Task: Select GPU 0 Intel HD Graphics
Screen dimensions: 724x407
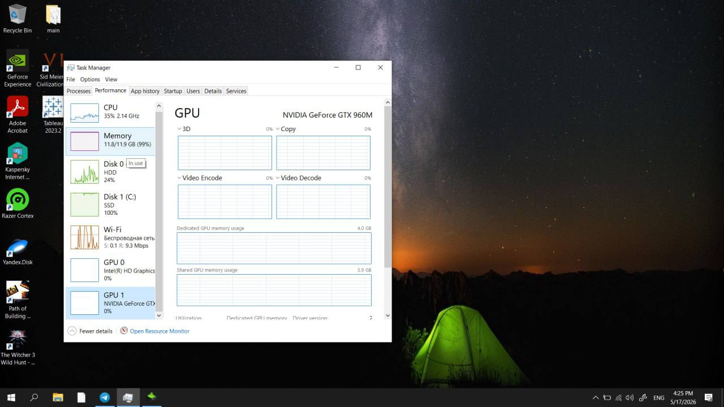Action: (110, 270)
